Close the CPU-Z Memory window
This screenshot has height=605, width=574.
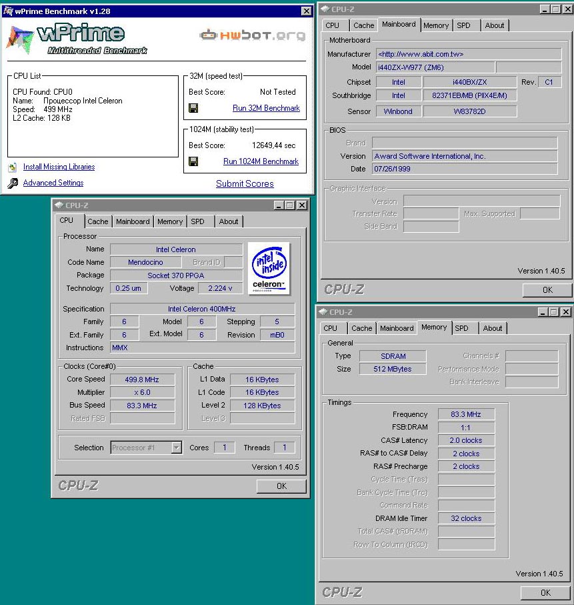click(x=565, y=312)
